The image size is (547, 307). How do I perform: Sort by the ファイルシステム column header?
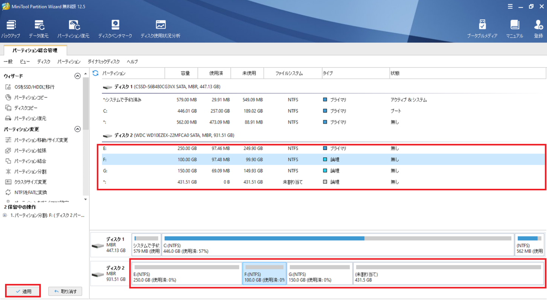292,73
